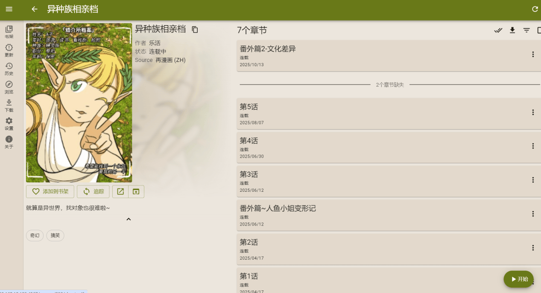The height and width of the screenshot is (293, 541).
Task: Mark all chapters read with the double-check icon
Action: coord(498,30)
